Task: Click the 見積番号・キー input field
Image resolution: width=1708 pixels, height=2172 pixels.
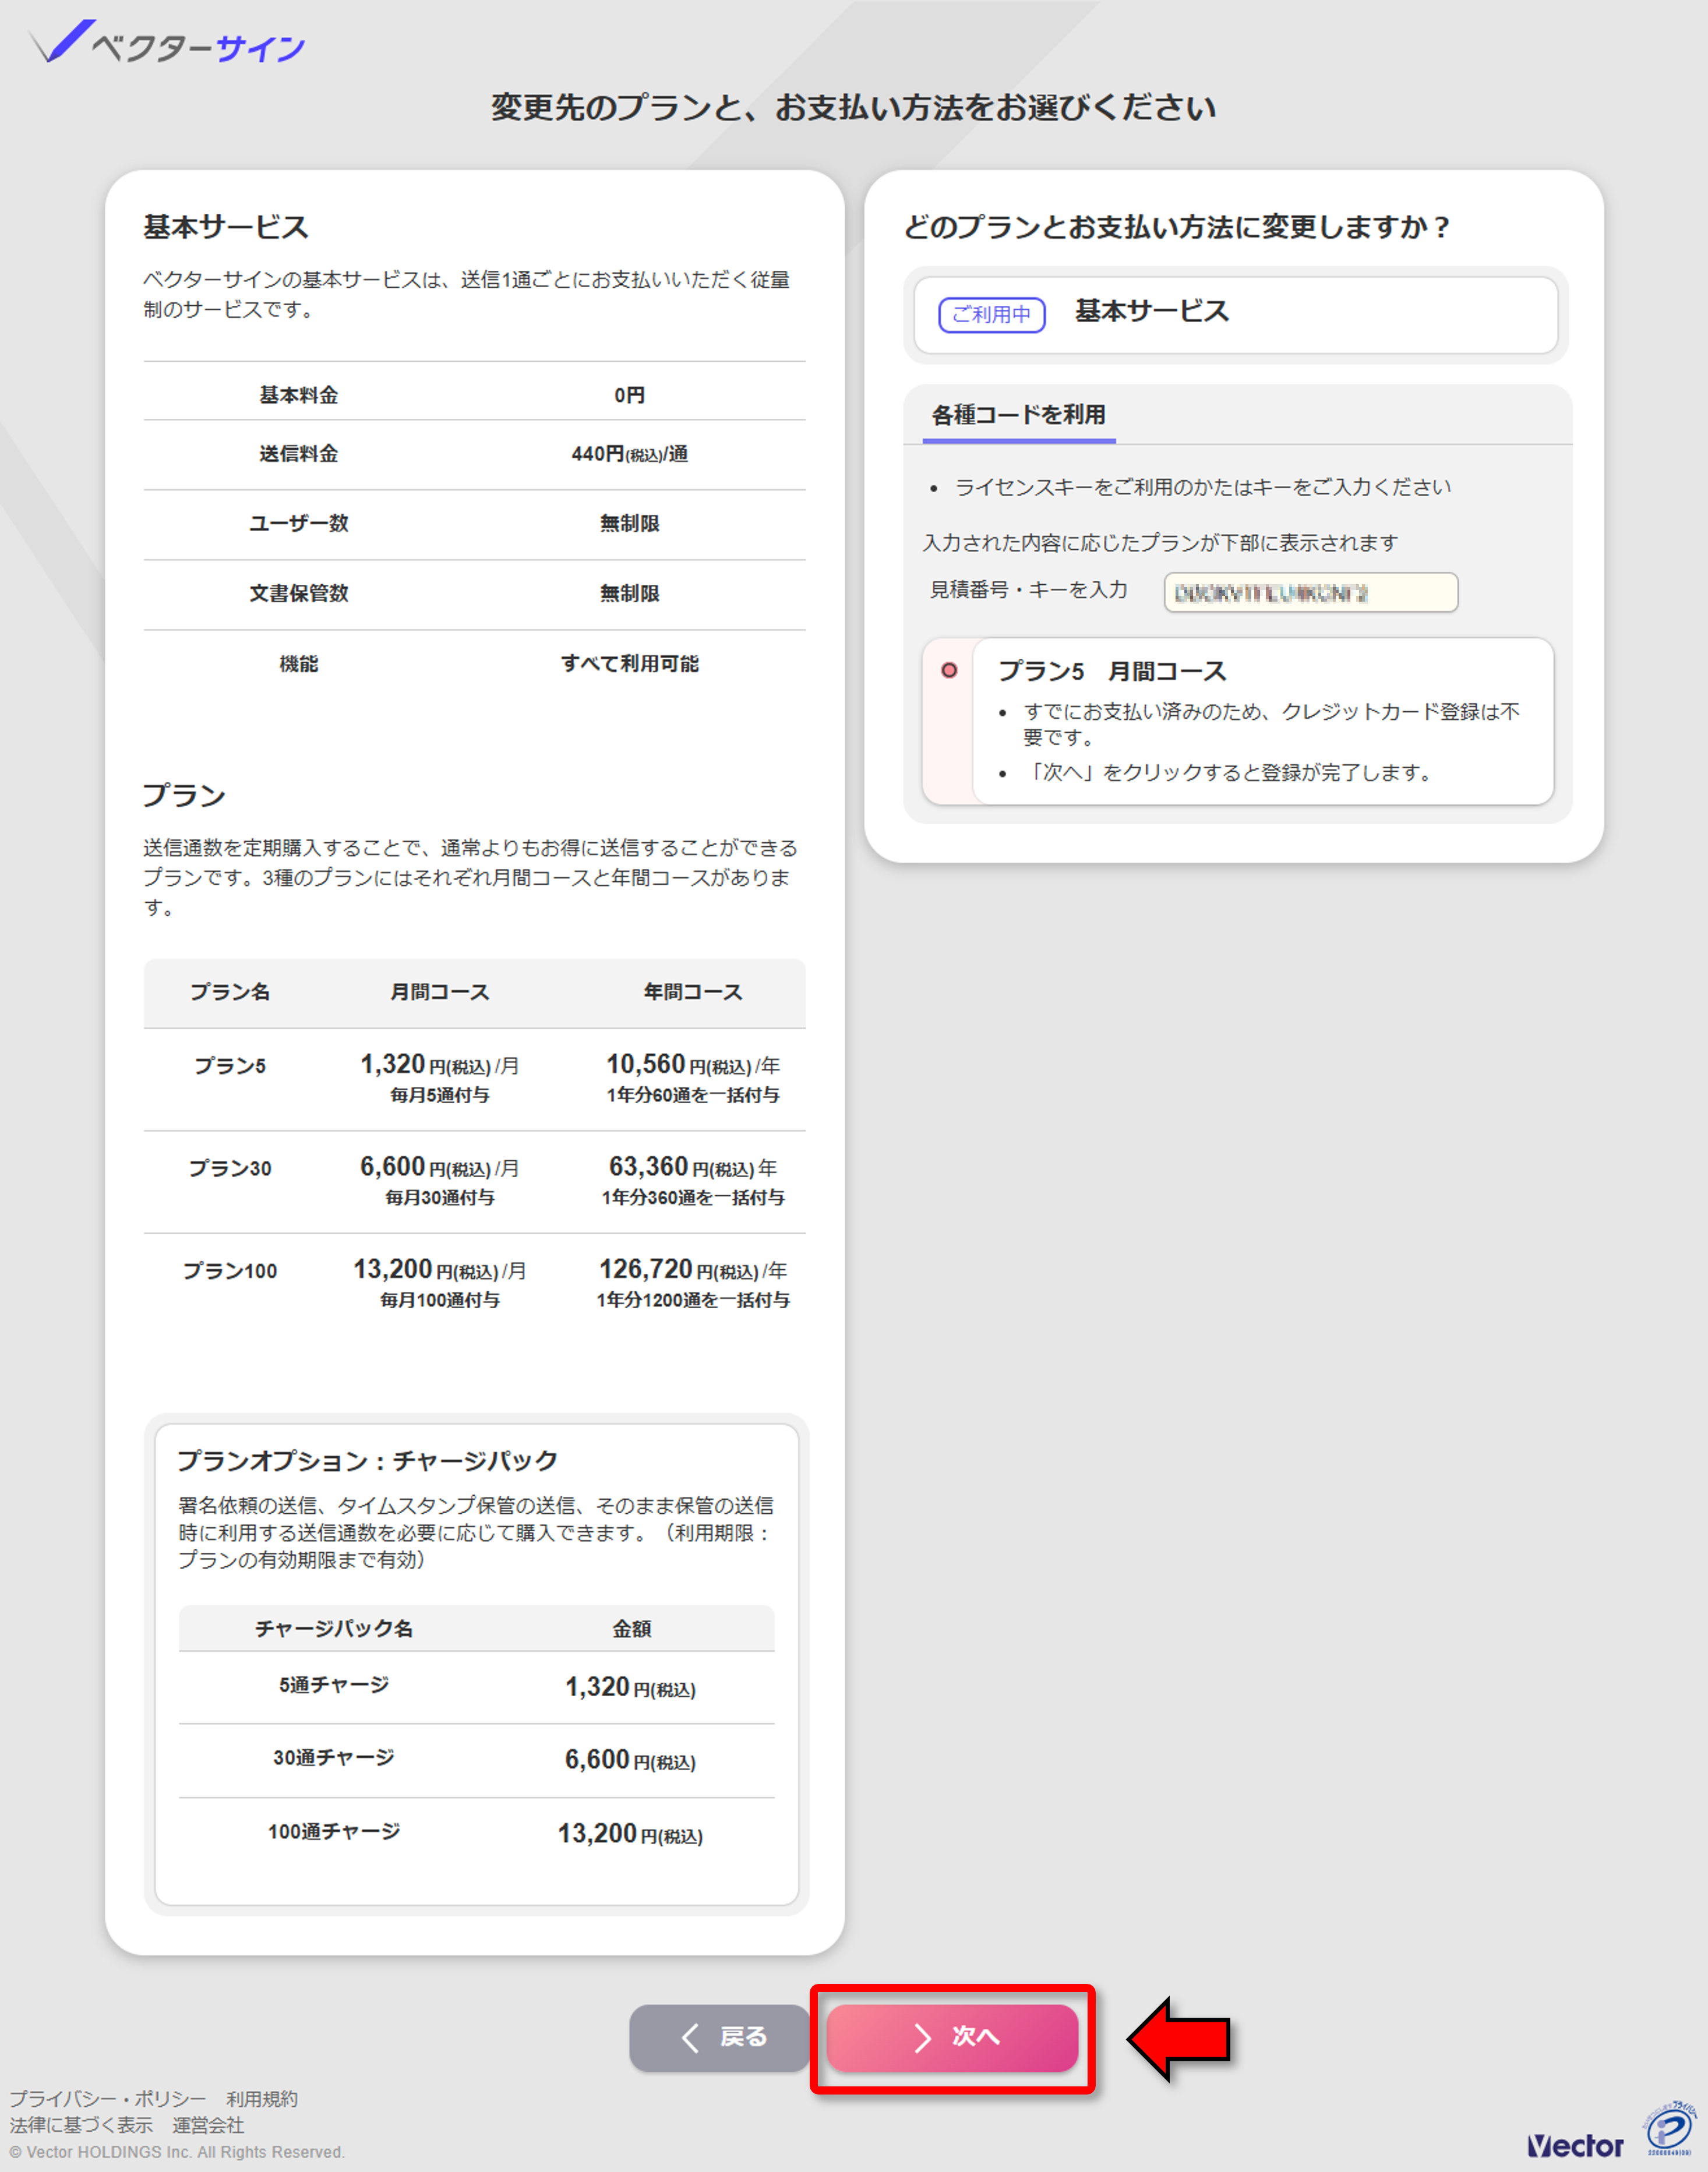Action: pos(1310,592)
